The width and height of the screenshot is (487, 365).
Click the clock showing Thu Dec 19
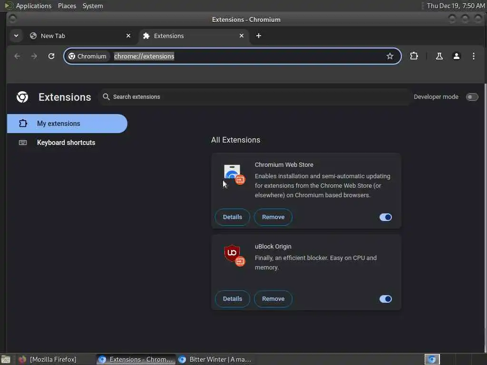[x=455, y=6]
